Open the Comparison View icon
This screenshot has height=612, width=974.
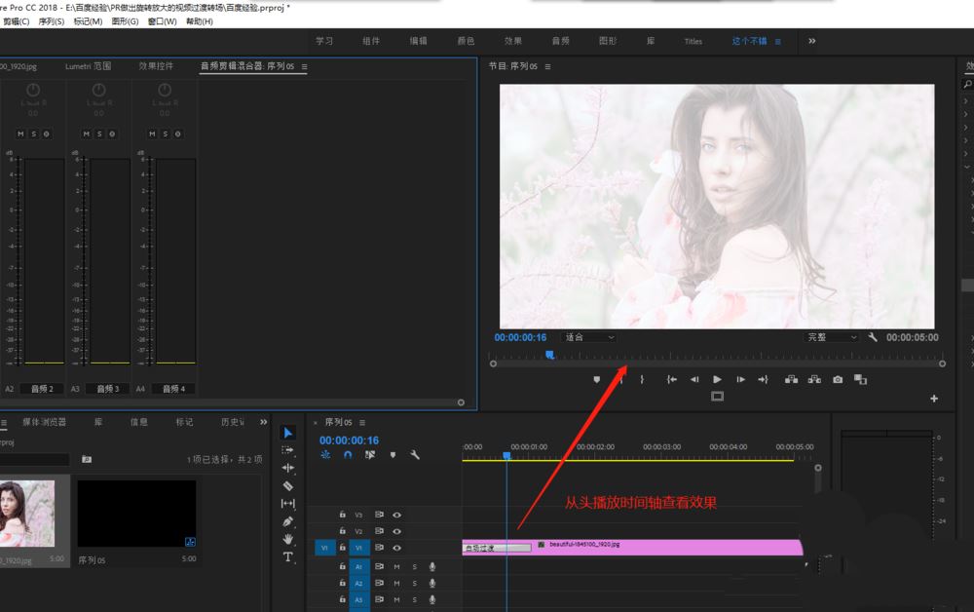click(860, 380)
